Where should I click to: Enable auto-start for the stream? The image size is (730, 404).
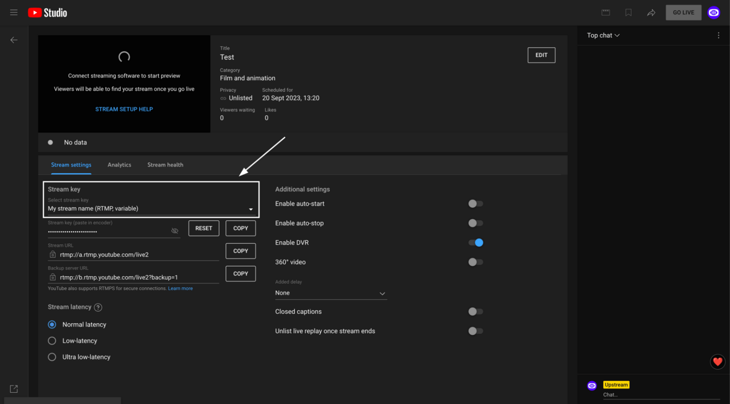point(475,203)
